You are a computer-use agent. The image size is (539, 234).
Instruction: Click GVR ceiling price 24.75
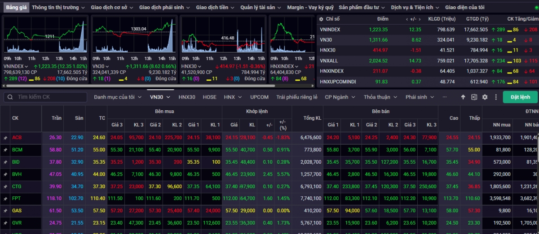coord(56,223)
